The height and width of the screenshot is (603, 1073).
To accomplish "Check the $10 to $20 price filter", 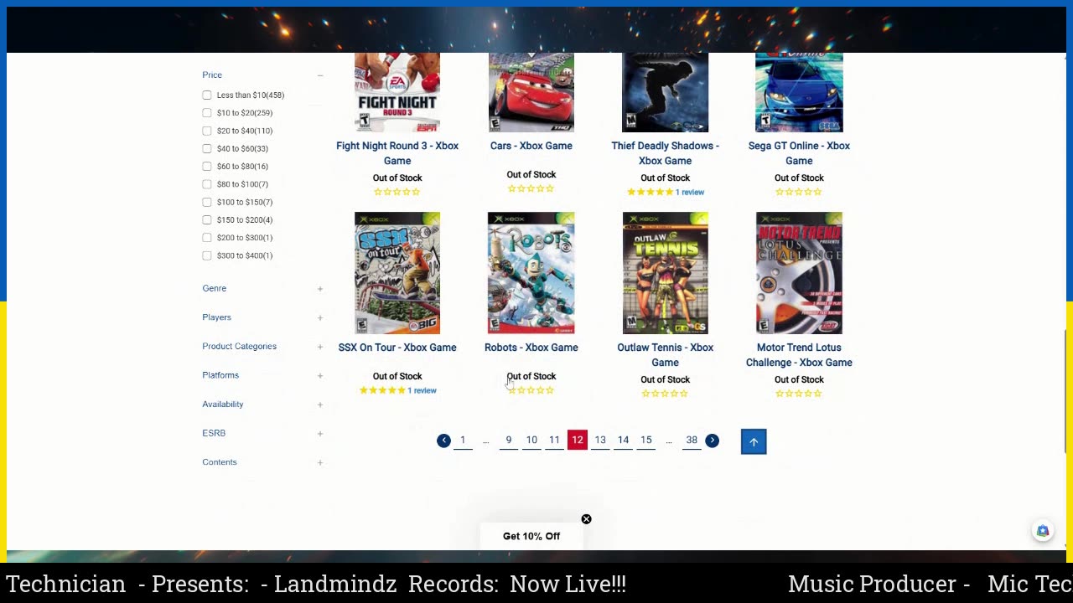I will (207, 113).
